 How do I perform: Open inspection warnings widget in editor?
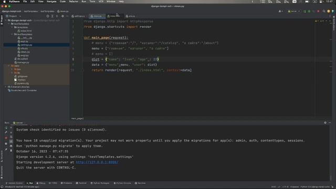click(320, 21)
